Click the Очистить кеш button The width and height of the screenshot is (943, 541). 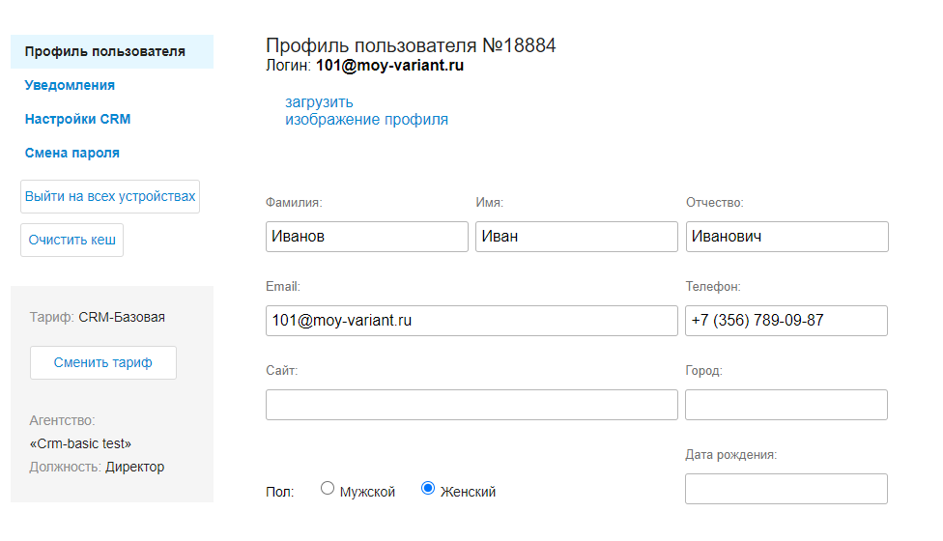[x=71, y=240]
